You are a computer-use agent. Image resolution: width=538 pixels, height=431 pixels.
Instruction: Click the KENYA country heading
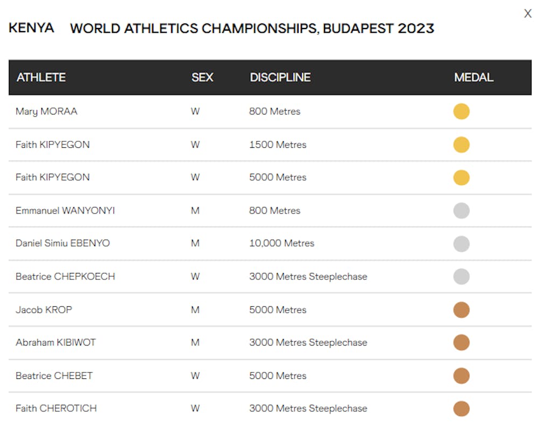31,28
